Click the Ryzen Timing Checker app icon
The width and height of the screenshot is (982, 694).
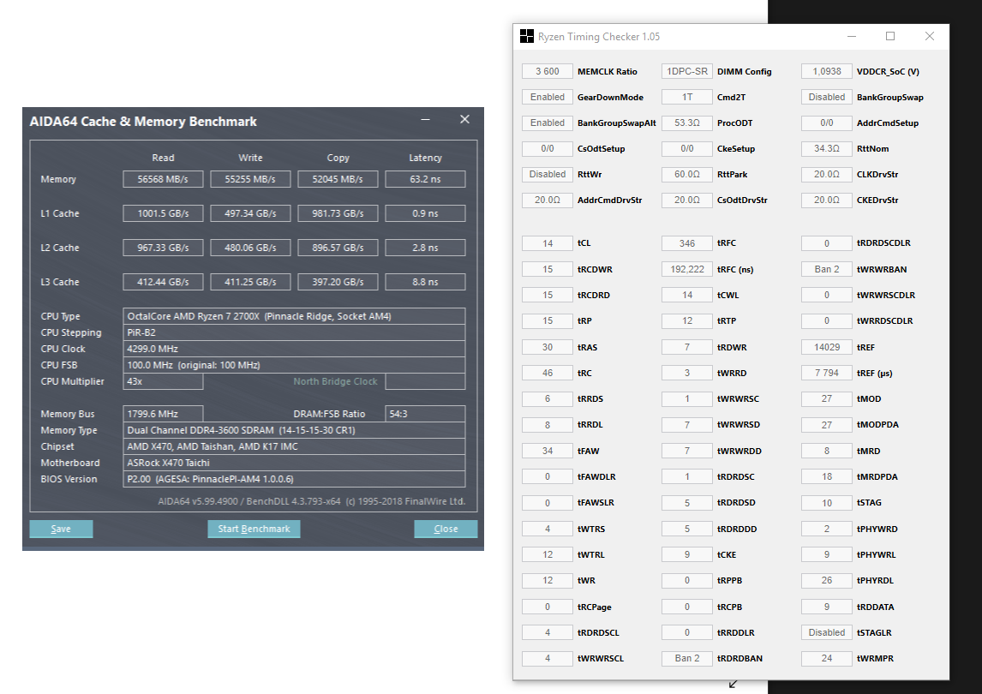[527, 36]
